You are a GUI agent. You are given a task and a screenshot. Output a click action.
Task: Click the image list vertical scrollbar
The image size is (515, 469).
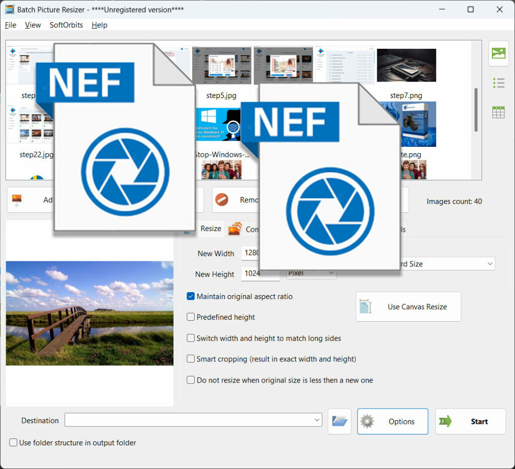coord(476,110)
